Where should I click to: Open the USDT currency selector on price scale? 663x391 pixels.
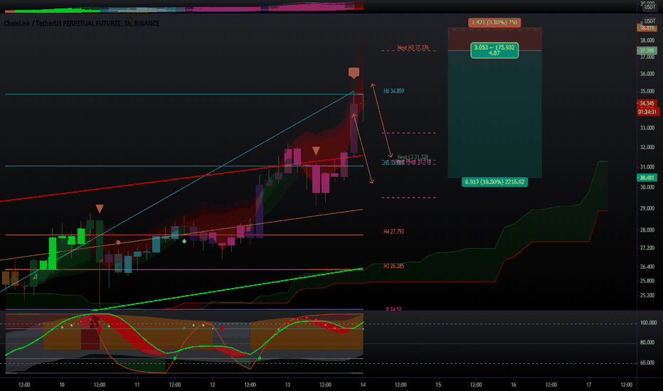649,21
